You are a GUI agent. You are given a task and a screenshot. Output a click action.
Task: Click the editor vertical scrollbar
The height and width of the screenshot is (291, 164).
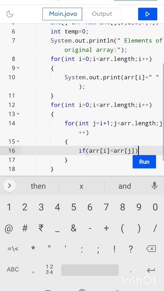(x=163, y=112)
